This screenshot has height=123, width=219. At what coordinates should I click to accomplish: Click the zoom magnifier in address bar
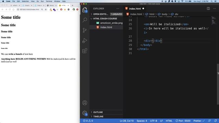tap(42, 10)
